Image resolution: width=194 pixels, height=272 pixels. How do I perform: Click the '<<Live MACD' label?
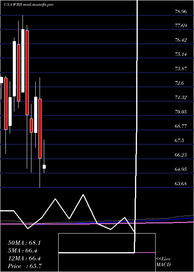(163, 262)
